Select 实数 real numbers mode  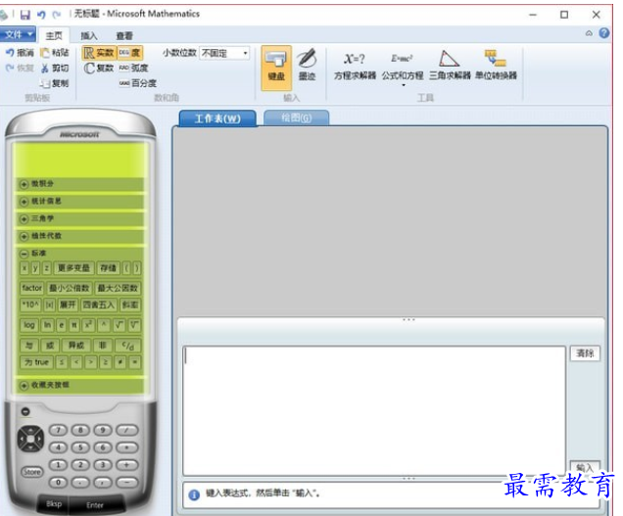click(99, 53)
